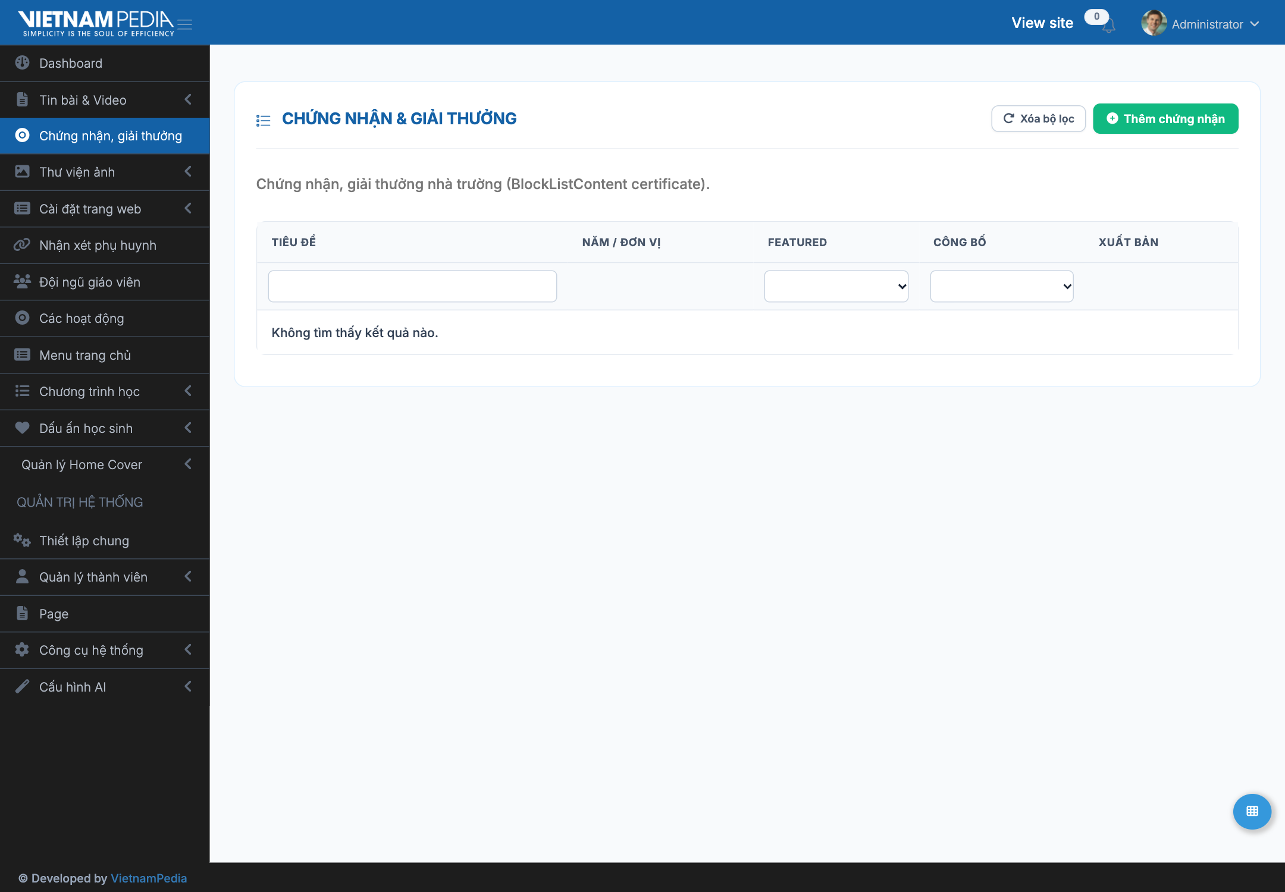Open the Công bố filter dropdown
This screenshot has width=1285, height=892.
point(1002,287)
